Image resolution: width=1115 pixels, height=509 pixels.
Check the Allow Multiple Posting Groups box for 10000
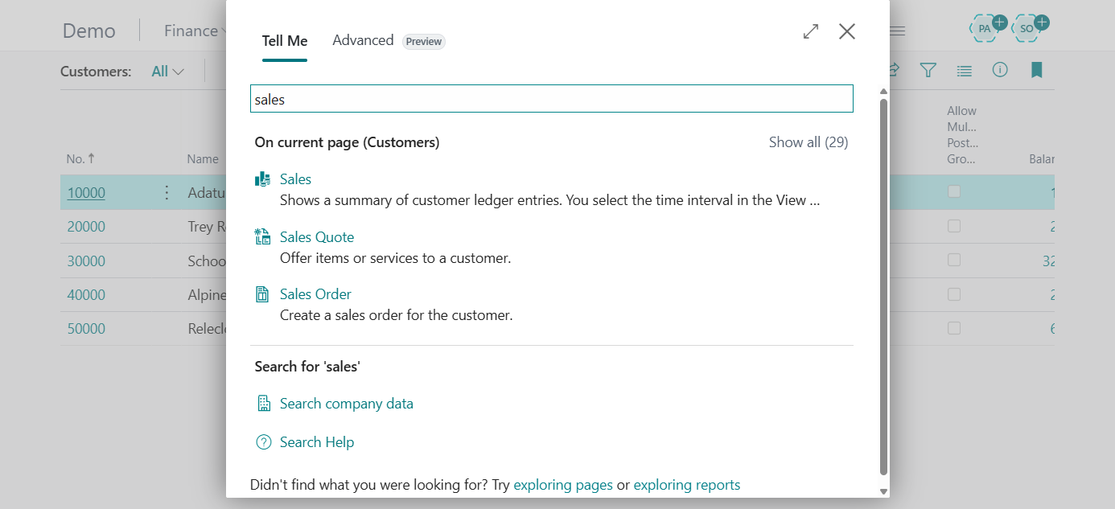point(954,192)
